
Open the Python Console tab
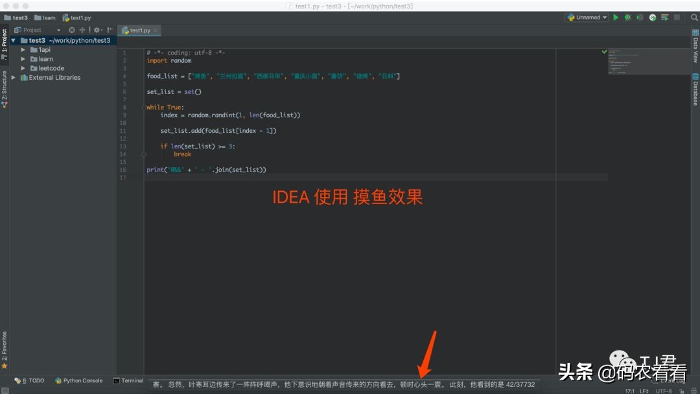click(78, 381)
